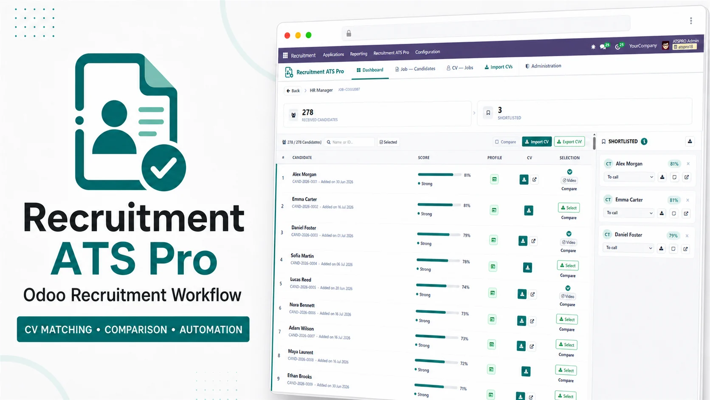Viewport: 710px width, 400px height.
Task: Switch to the Dashboard tab
Action: (x=370, y=70)
